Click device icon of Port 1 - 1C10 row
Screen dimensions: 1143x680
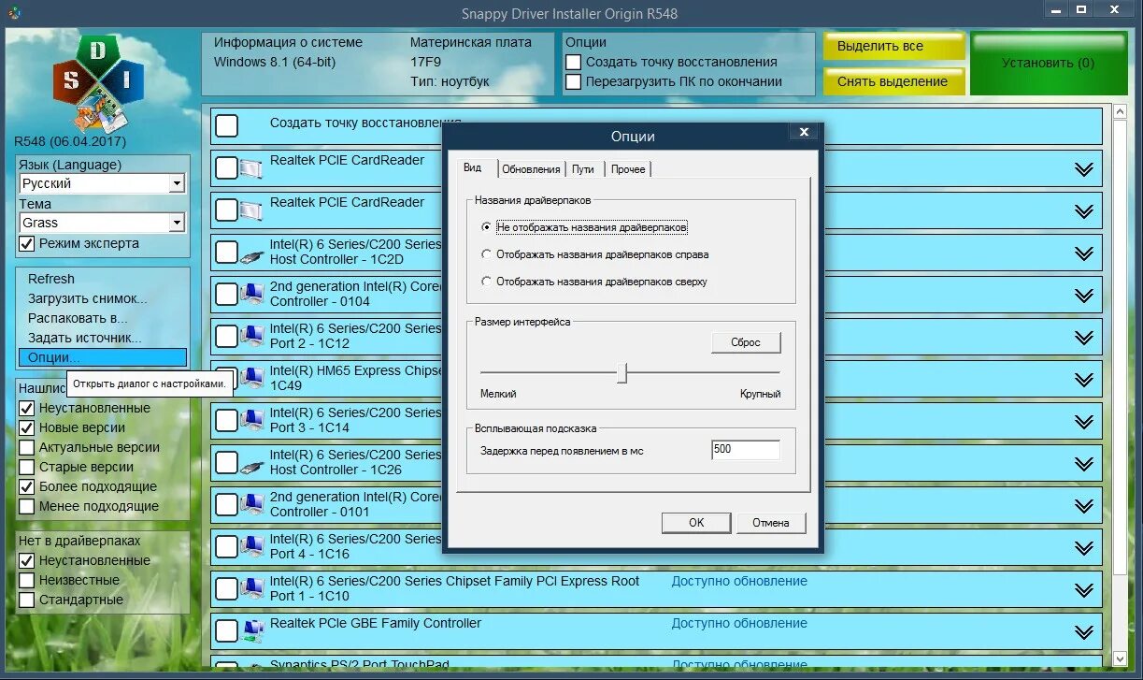tap(251, 589)
